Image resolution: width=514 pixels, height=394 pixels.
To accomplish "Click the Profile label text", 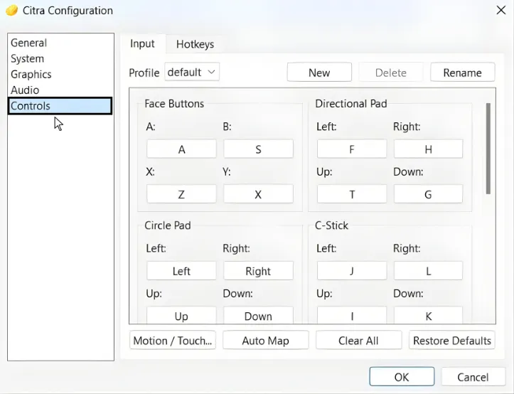I will pyautogui.click(x=144, y=73).
